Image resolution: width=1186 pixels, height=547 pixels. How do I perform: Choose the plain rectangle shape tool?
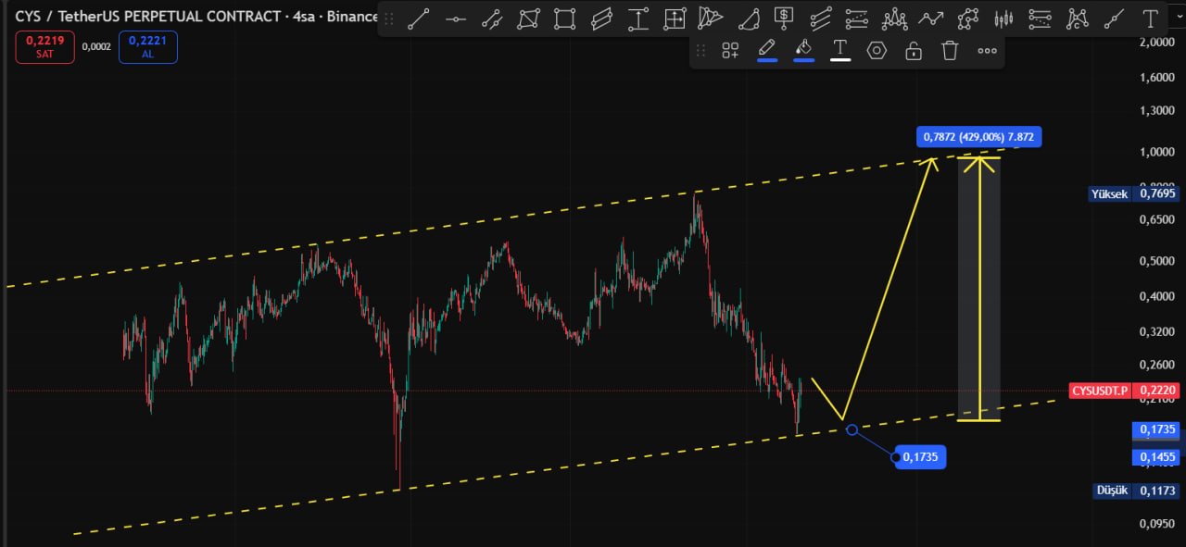pos(564,18)
